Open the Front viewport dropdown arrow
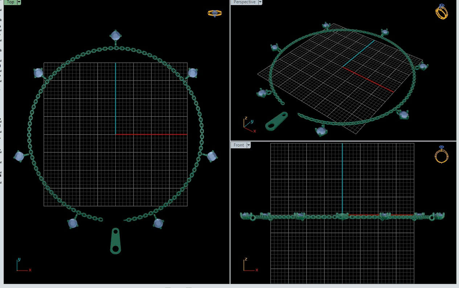 click(x=249, y=145)
